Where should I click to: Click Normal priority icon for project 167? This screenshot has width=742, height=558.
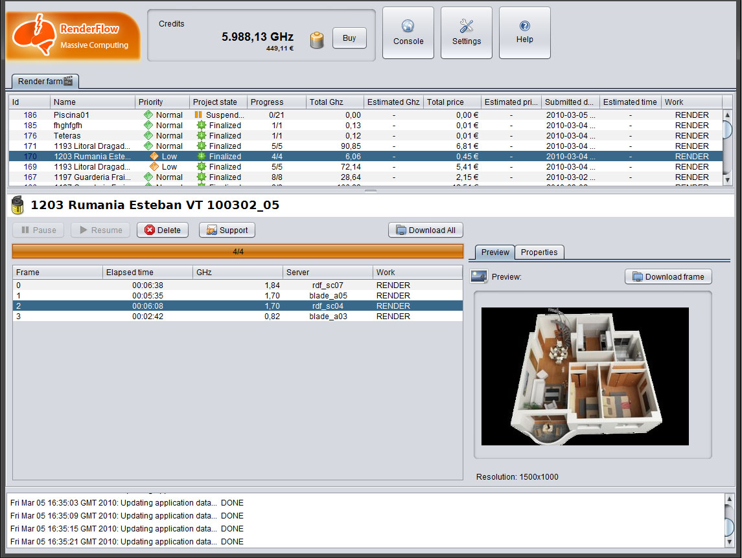click(x=148, y=177)
